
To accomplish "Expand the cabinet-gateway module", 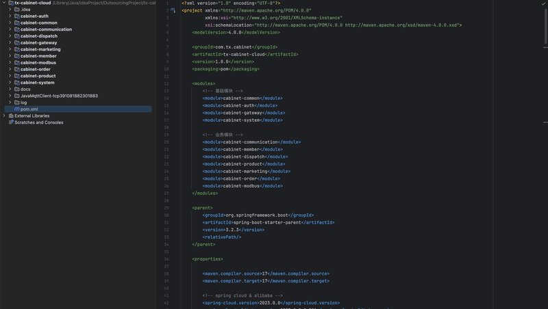I will pyautogui.click(x=10, y=42).
